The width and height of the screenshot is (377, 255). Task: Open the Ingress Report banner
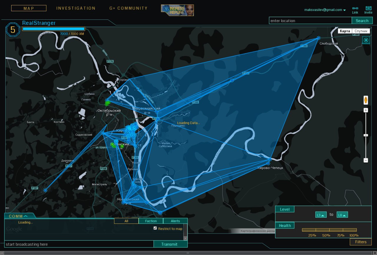point(177,10)
